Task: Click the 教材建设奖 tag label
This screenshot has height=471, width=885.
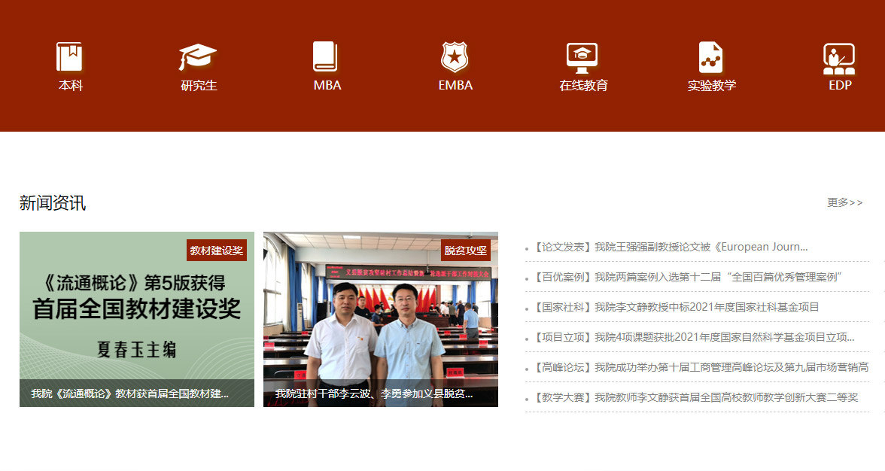Action: click(x=217, y=251)
